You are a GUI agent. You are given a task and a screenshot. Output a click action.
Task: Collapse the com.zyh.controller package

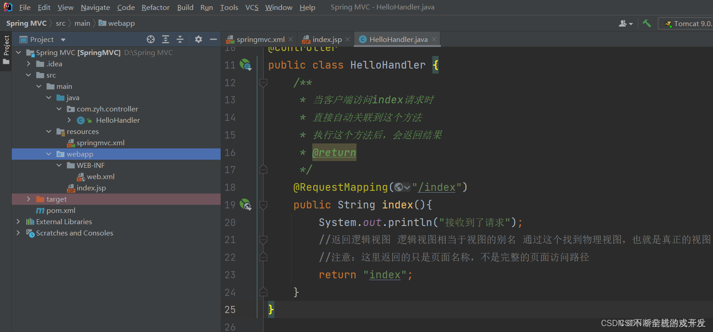[59, 109]
